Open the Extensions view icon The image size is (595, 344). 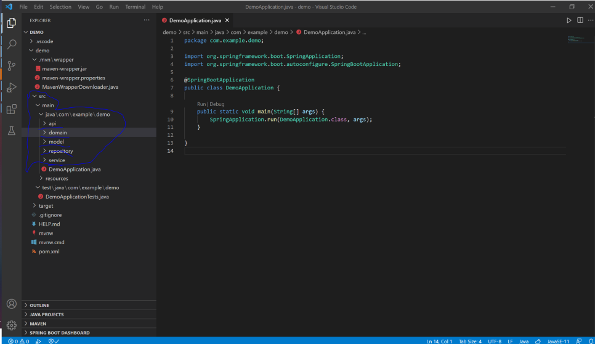click(11, 109)
